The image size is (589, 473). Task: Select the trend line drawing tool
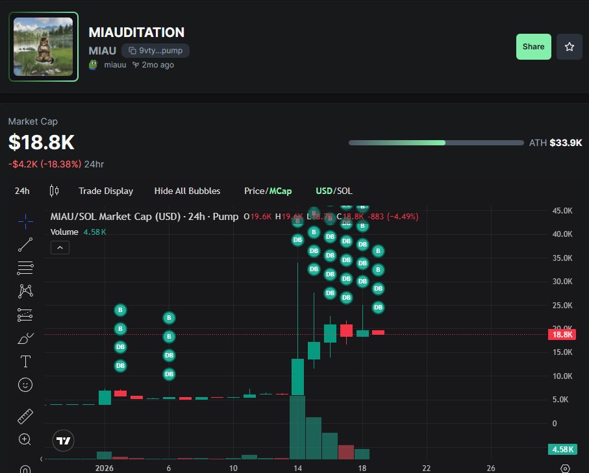25,245
